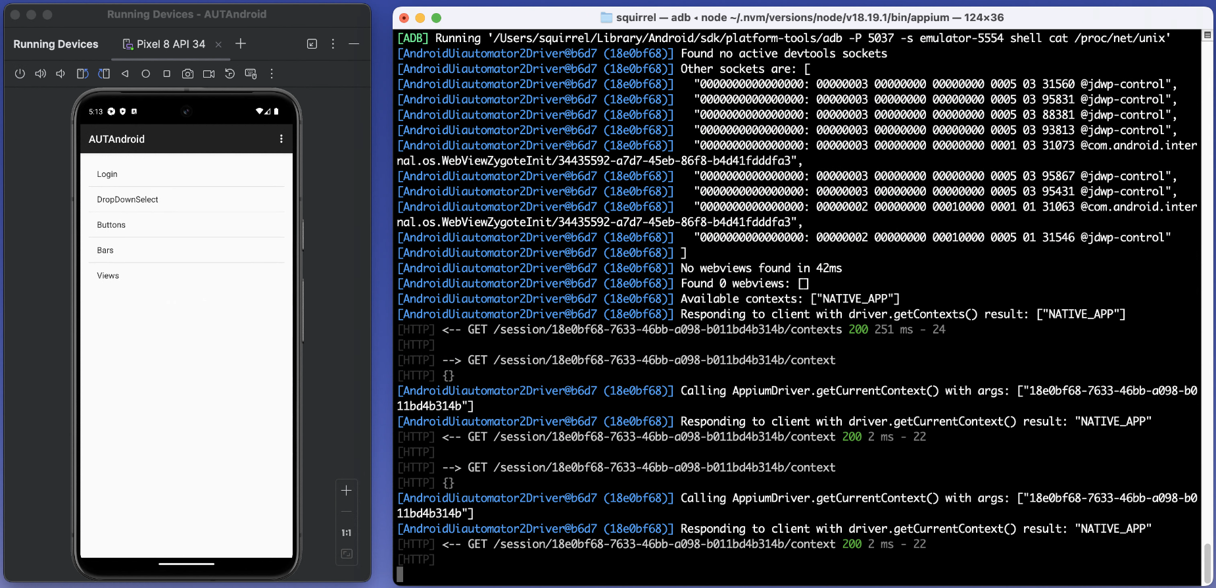Select the Pixel 8 API 34 tab
This screenshot has width=1216, height=588.
[164, 44]
